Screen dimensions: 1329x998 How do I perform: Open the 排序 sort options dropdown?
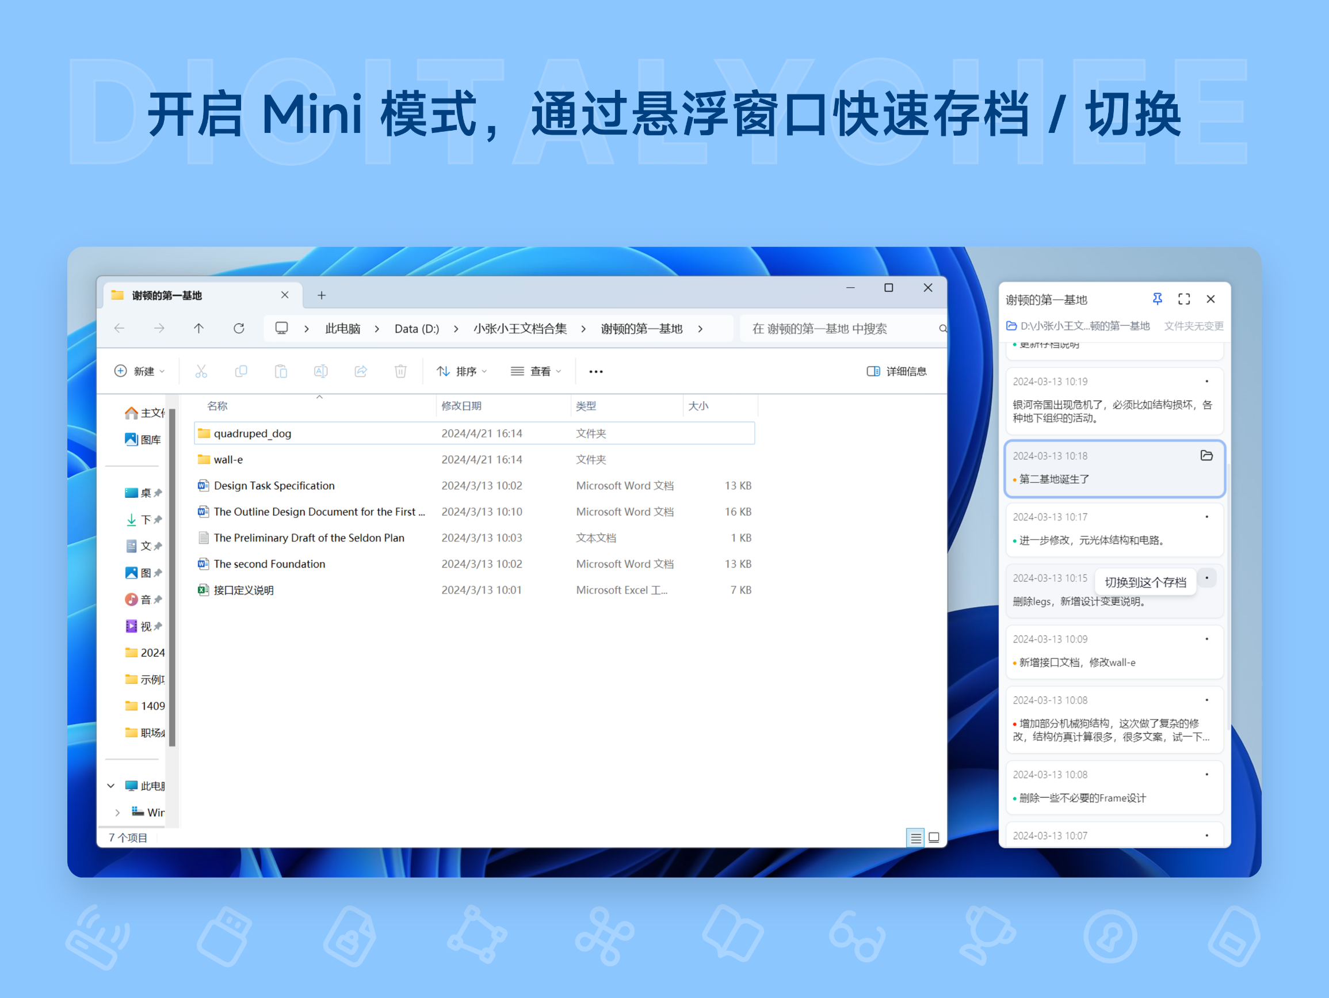[x=461, y=372]
